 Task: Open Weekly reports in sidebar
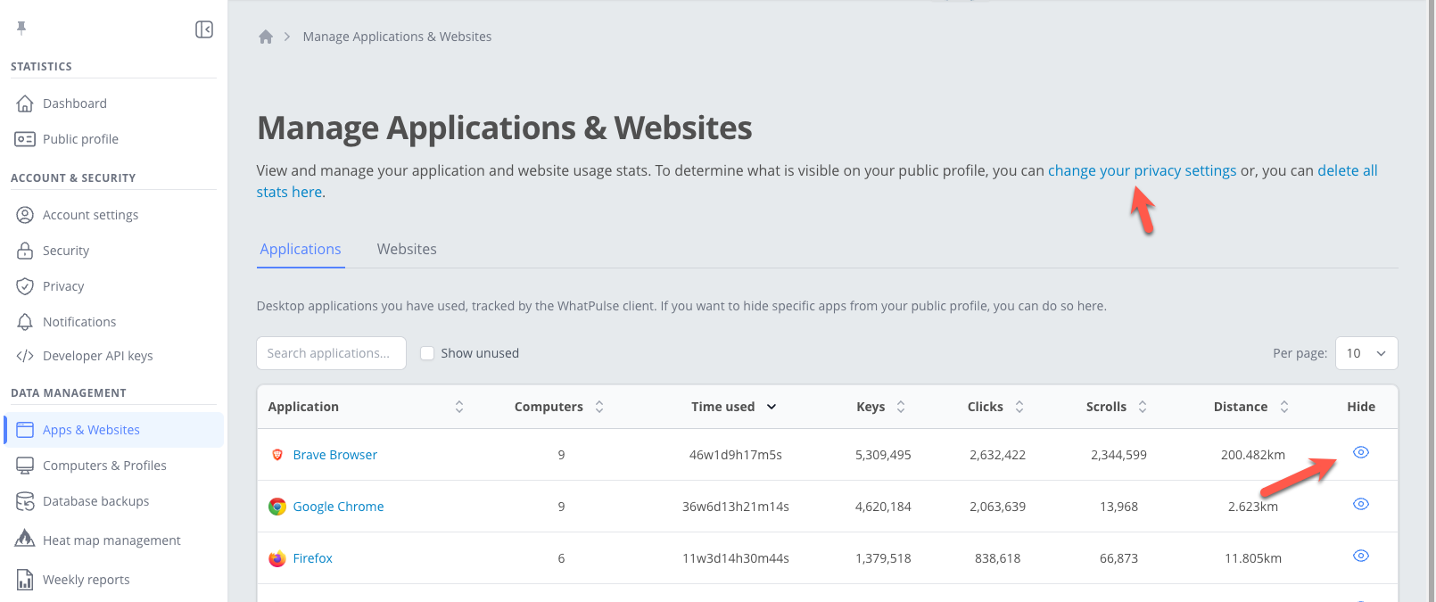tap(86, 580)
